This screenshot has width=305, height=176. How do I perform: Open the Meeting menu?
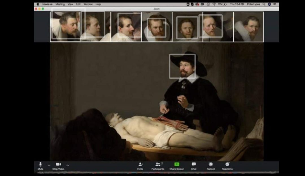[60, 4]
